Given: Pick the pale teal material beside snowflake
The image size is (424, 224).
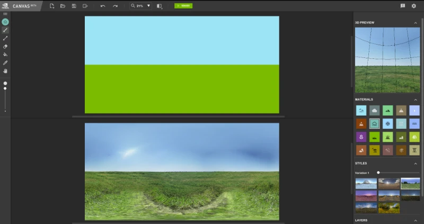Looking at the screenshot, I should pos(401,124).
